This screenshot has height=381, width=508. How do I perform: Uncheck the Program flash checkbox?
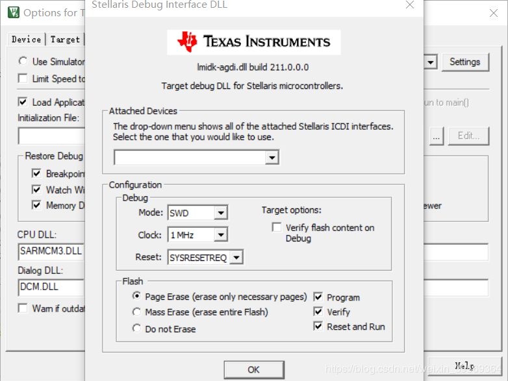pos(318,297)
